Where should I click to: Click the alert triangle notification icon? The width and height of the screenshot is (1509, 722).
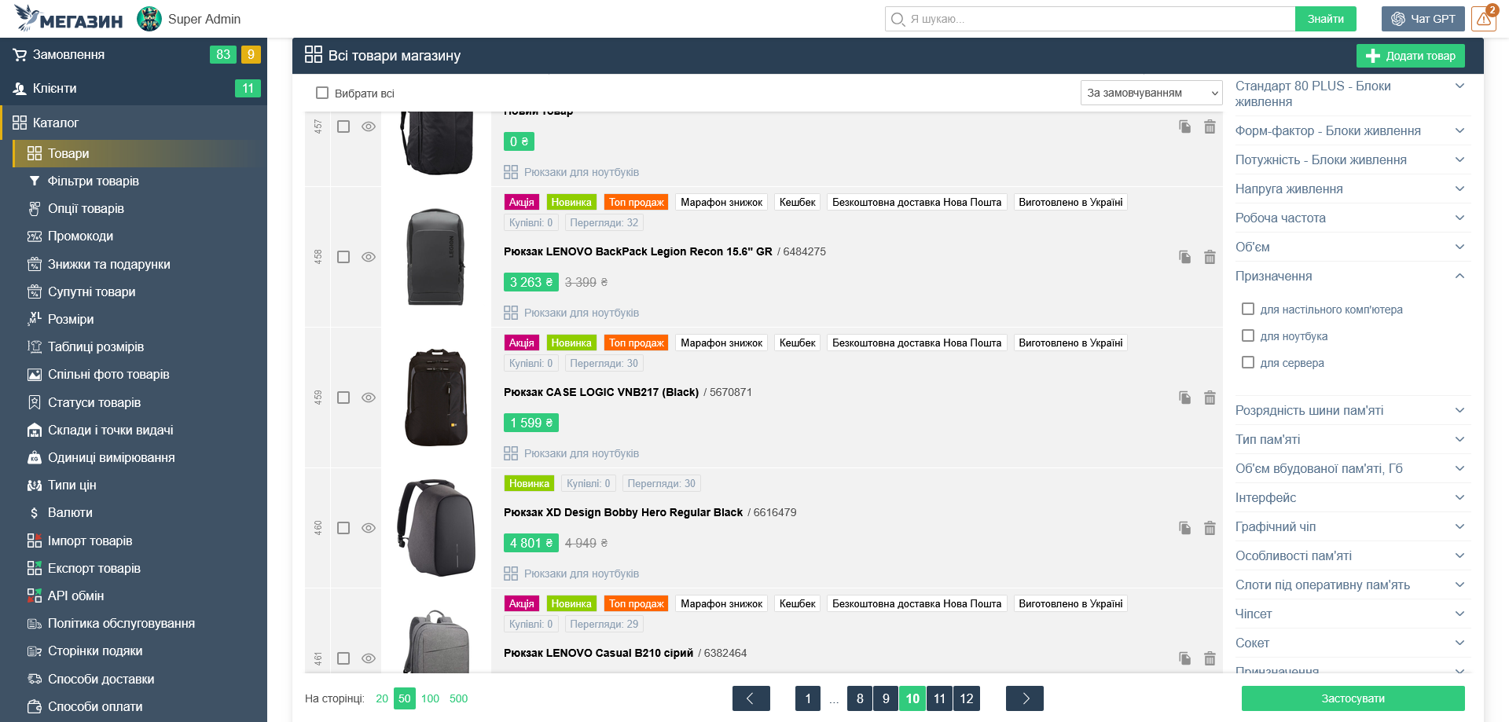1484,19
